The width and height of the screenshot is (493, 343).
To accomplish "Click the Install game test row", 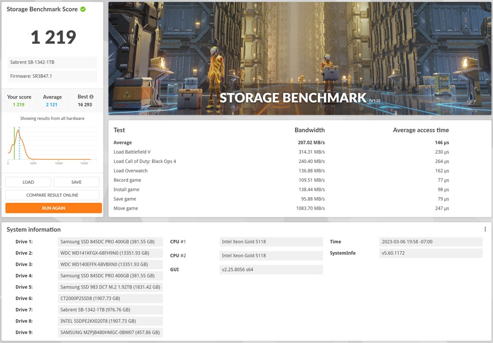I will [x=281, y=190].
